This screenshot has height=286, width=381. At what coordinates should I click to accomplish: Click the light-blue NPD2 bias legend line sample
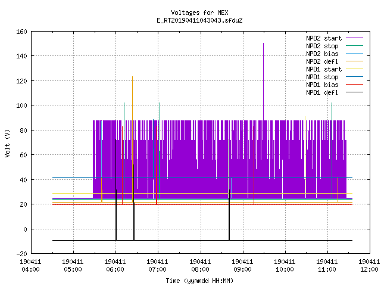pos(354,54)
